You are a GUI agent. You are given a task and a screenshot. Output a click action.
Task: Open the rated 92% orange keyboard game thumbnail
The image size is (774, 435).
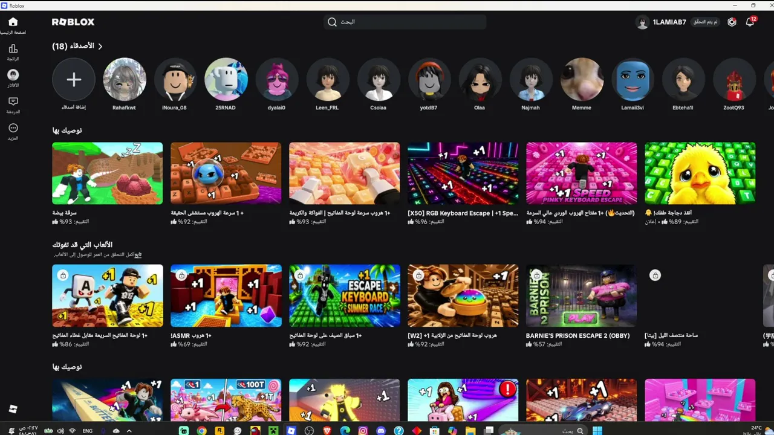pos(226,173)
